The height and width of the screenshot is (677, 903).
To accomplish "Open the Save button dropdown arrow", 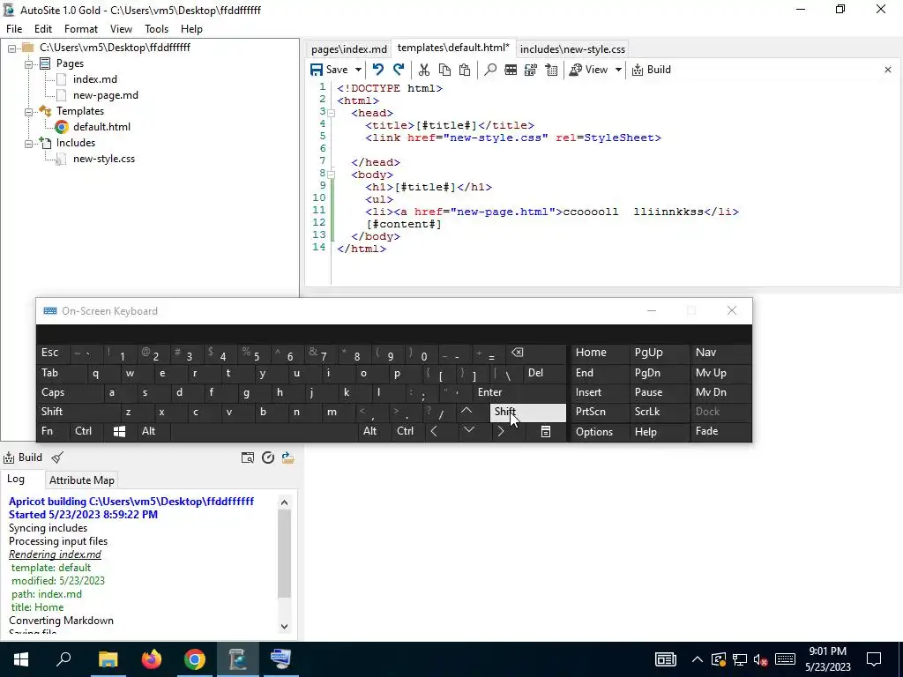I will click(358, 70).
